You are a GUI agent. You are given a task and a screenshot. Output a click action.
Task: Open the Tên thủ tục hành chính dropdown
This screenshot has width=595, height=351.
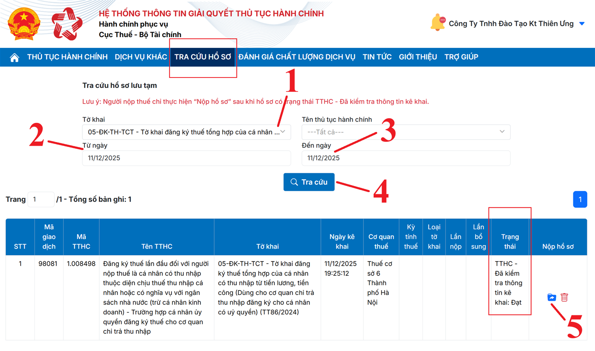pyautogui.click(x=406, y=132)
